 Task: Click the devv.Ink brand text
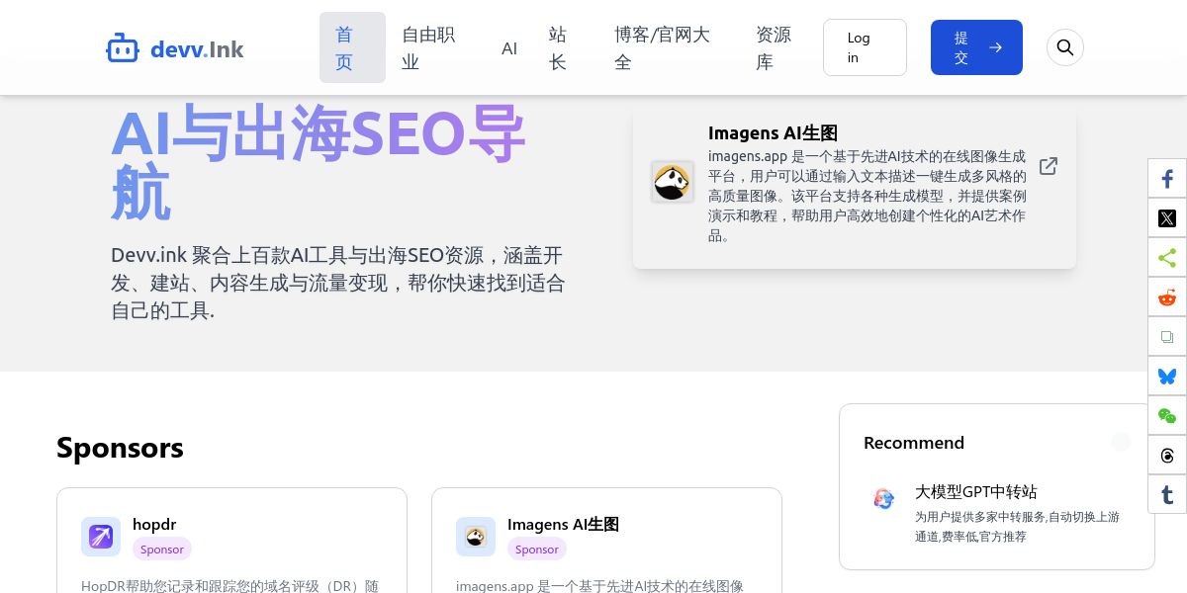[197, 48]
